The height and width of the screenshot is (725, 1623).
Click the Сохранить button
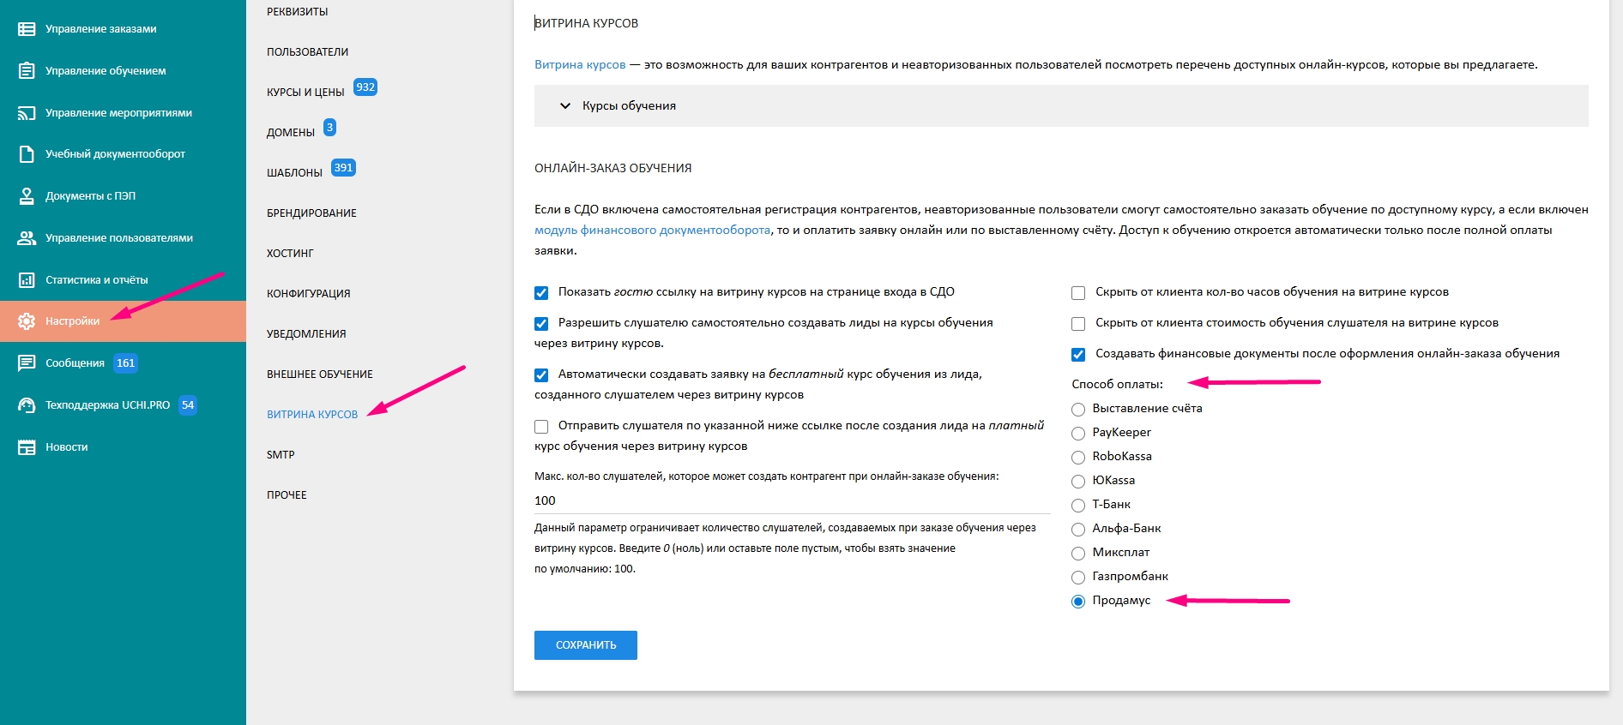tap(586, 645)
